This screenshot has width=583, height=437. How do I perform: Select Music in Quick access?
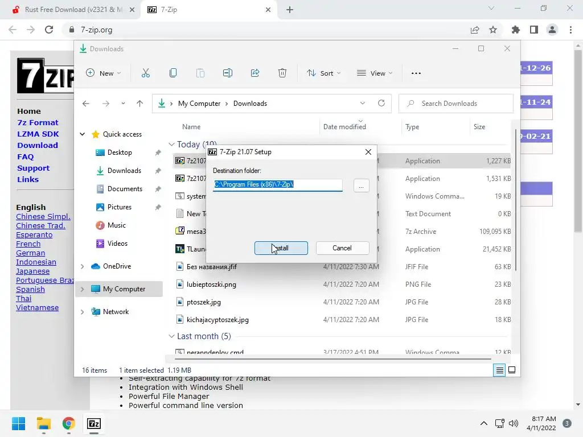[x=116, y=225]
